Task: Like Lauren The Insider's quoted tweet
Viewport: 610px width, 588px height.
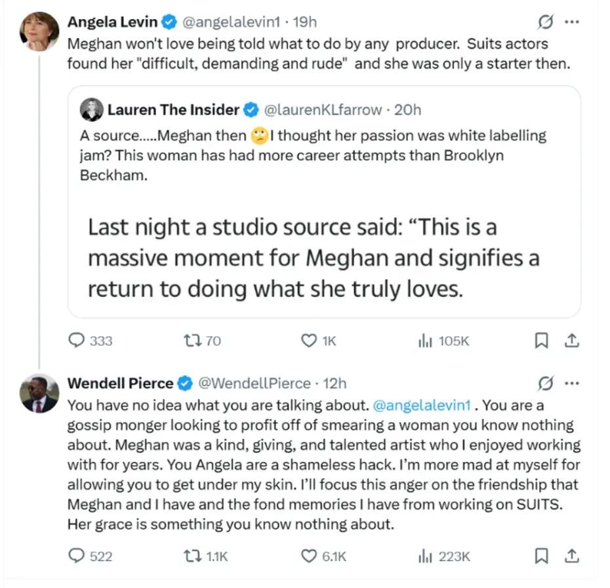Action: tap(308, 341)
